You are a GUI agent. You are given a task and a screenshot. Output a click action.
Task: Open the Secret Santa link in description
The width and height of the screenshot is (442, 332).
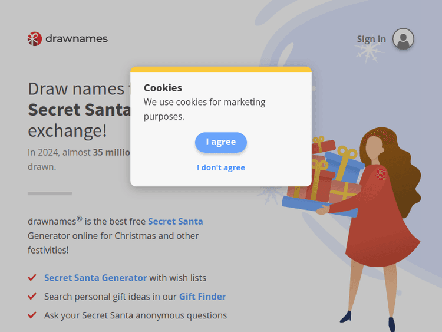(x=175, y=222)
